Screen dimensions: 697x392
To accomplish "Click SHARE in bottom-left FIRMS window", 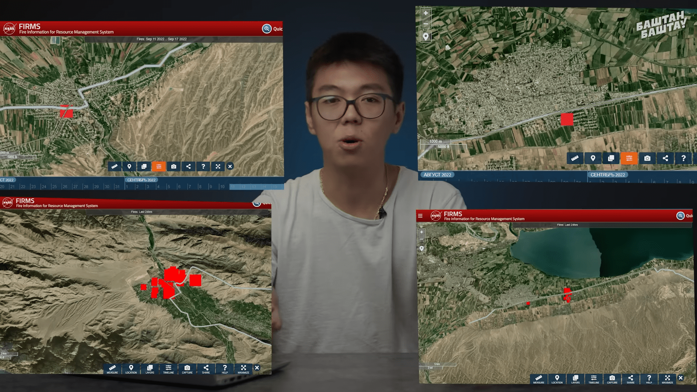I will click(206, 369).
